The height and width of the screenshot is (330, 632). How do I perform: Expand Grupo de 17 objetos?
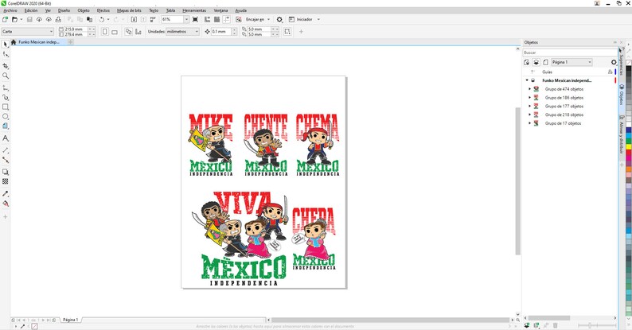pos(530,123)
